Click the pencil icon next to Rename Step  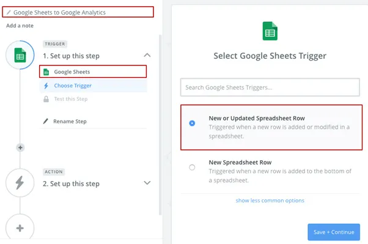46,121
